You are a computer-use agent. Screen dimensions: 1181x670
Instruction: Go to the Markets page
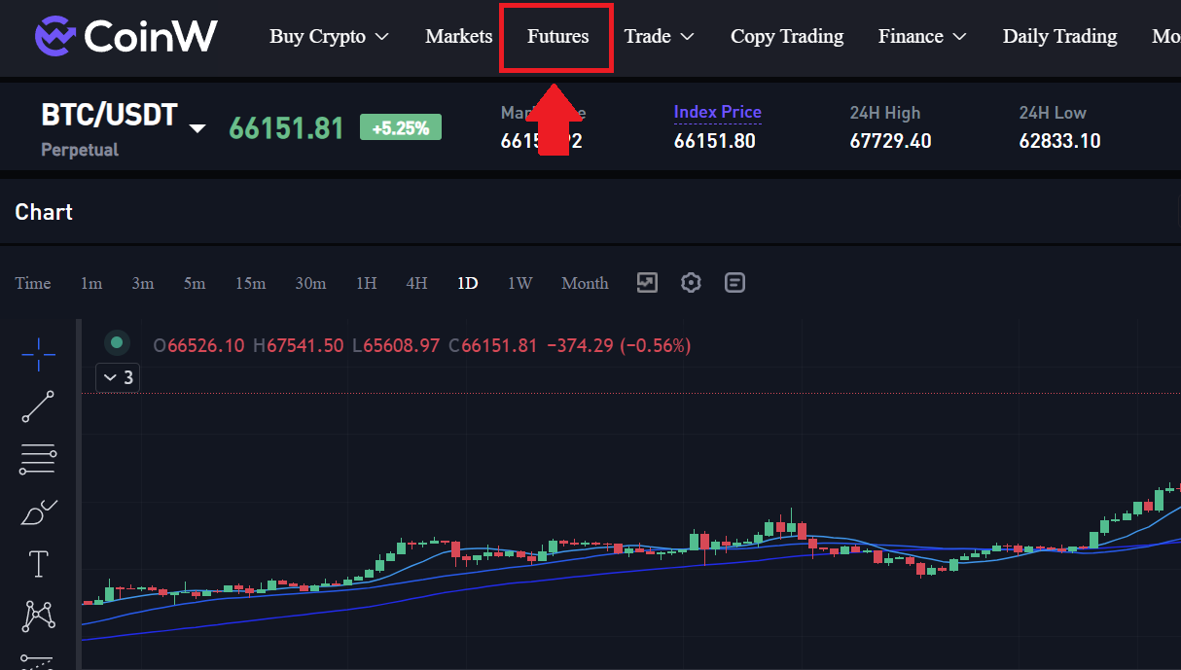(x=459, y=36)
